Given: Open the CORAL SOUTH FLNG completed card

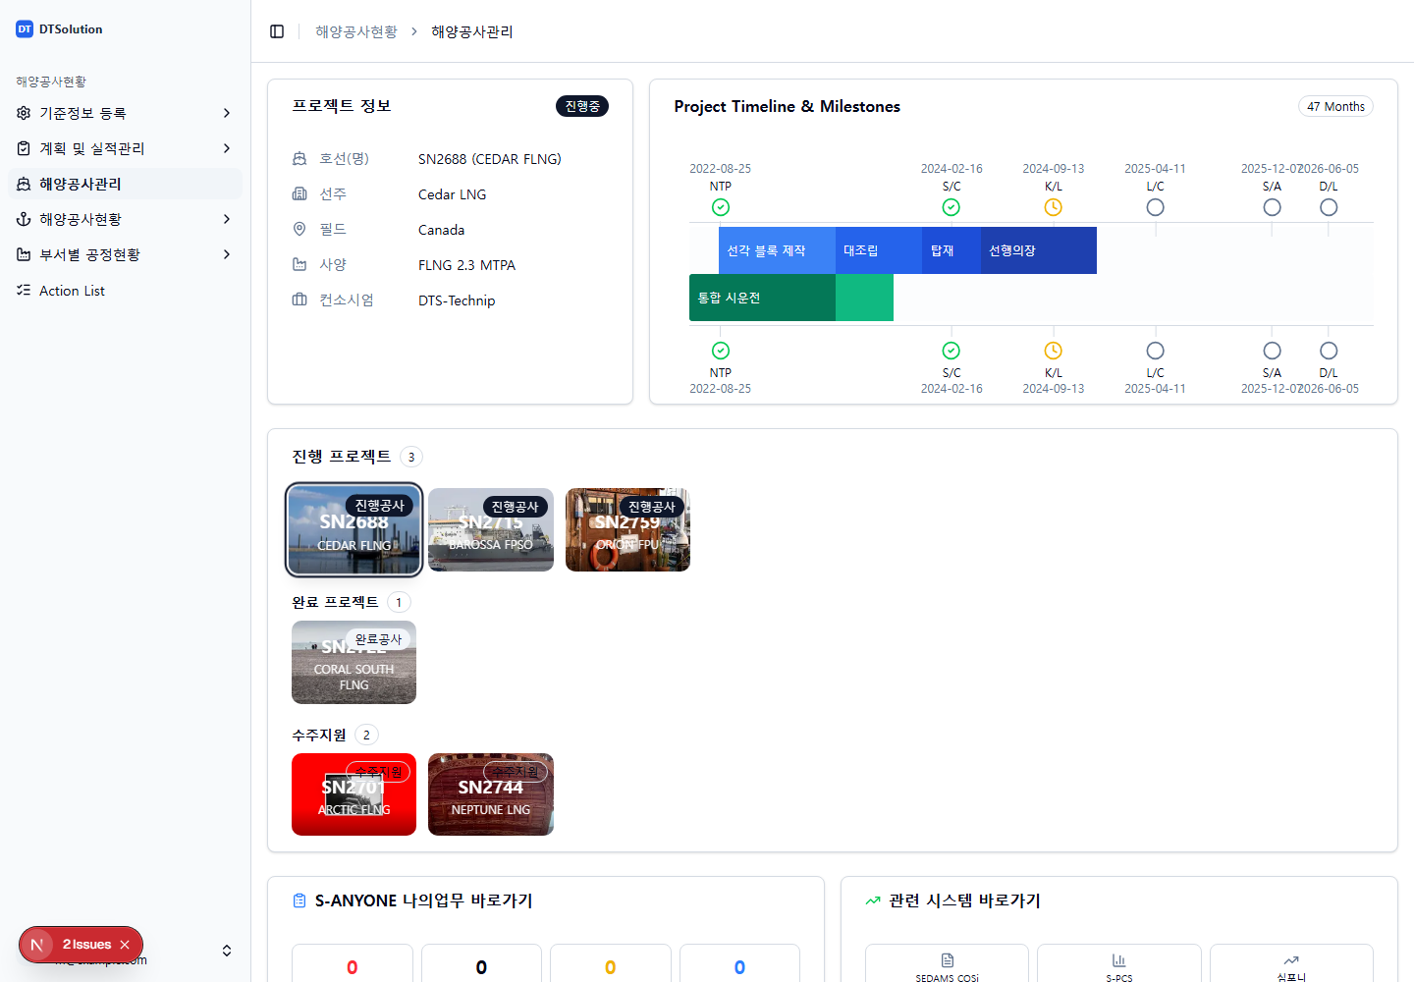Looking at the screenshot, I should pyautogui.click(x=353, y=662).
